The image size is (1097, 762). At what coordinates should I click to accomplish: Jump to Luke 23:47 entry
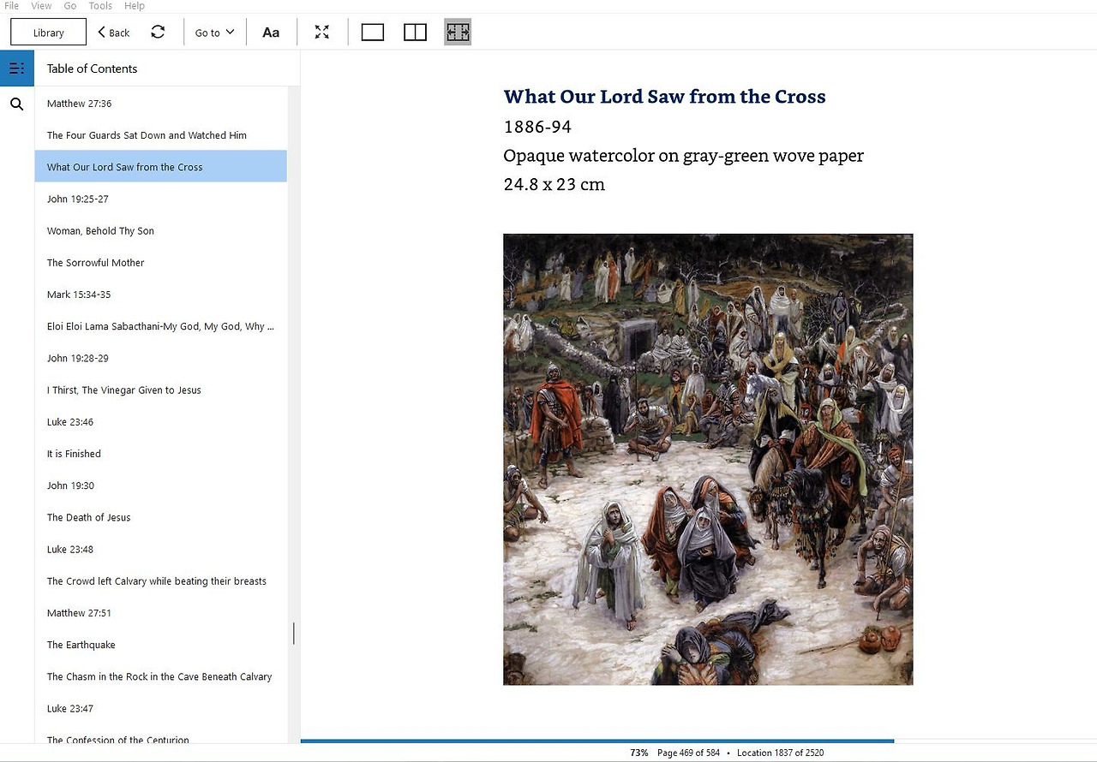pyautogui.click(x=161, y=709)
